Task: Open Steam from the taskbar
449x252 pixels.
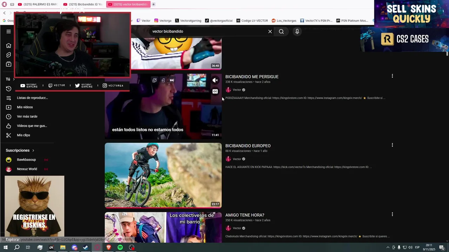Action: 86,247
